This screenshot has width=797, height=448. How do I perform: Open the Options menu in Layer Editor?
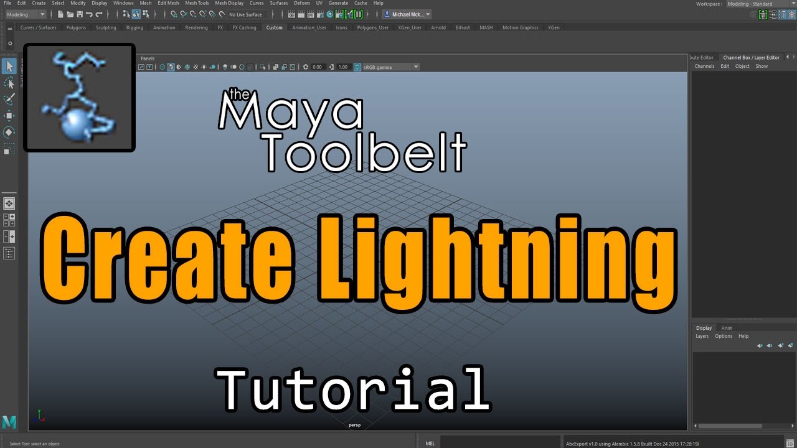(724, 336)
